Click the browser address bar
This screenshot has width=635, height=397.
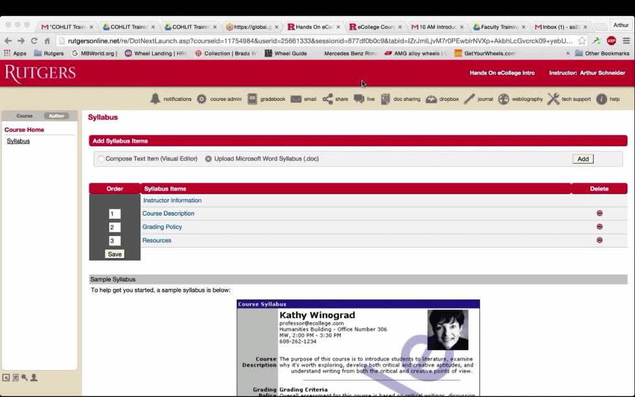(320, 41)
